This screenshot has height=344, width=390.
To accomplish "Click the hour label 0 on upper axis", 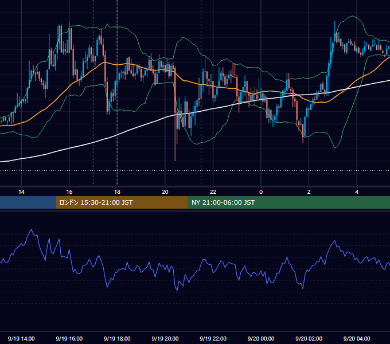I will tap(261, 192).
